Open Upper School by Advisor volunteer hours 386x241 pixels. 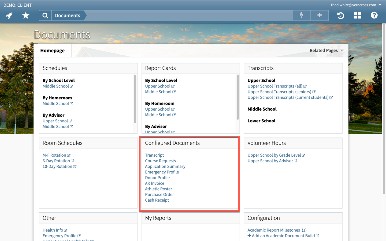point(270,161)
